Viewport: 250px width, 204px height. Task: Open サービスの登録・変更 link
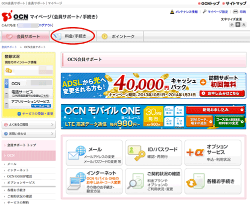(37, 114)
